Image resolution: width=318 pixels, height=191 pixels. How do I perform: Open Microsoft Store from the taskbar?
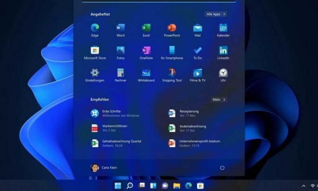[x=200, y=186]
